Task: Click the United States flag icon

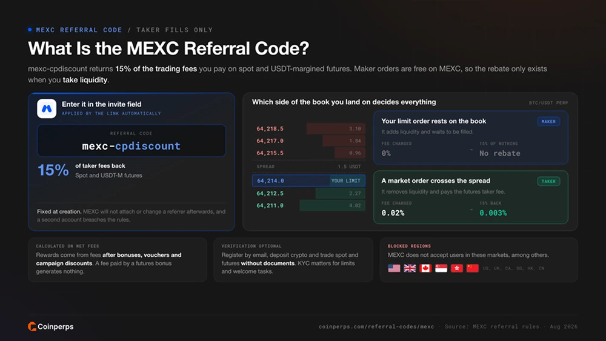Action: coord(394,268)
